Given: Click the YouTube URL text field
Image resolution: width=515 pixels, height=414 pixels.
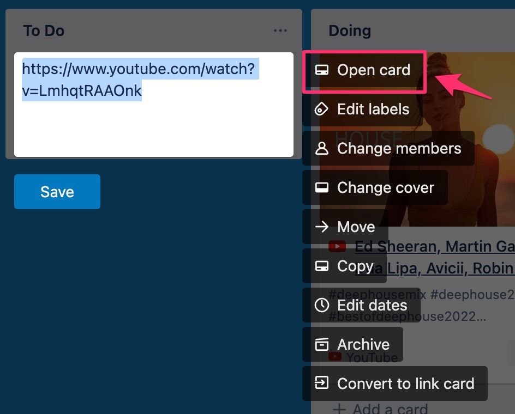Looking at the screenshot, I should pos(154,105).
